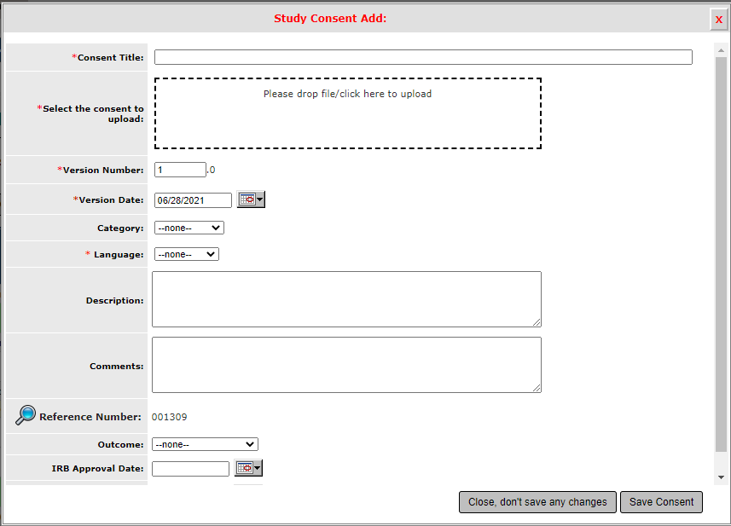The height and width of the screenshot is (526, 731).
Task: Open the Outcome dropdown
Action: [205, 444]
